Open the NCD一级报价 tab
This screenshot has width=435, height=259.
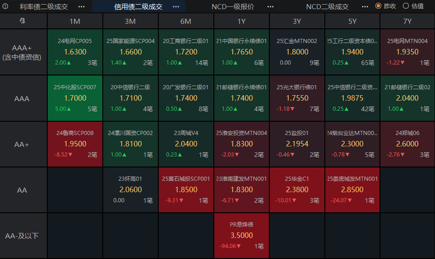click(x=233, y=7)
